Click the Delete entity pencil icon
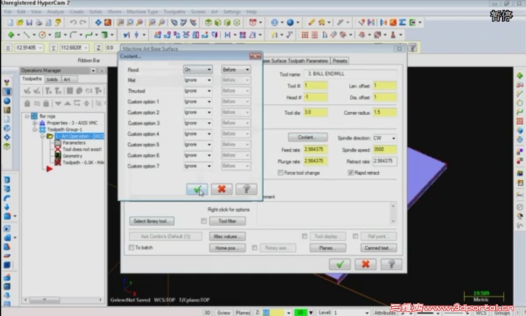 point(312,22)
